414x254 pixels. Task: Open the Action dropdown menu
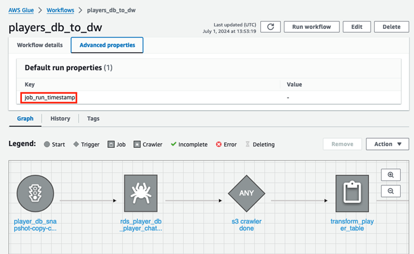pyautogui.click(x=387, y=144)
